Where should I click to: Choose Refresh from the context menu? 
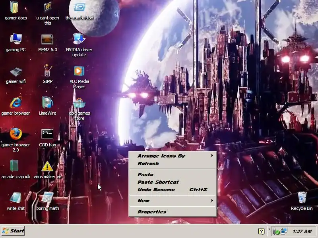point(173,163)
